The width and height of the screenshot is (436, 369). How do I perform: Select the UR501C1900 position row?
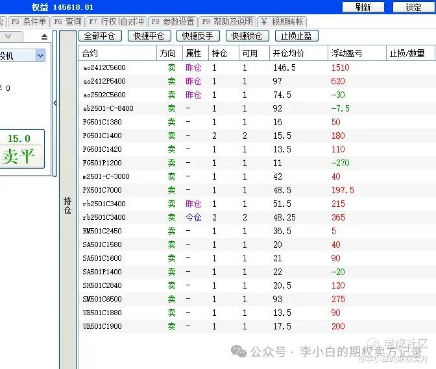[x=257, y=326]
